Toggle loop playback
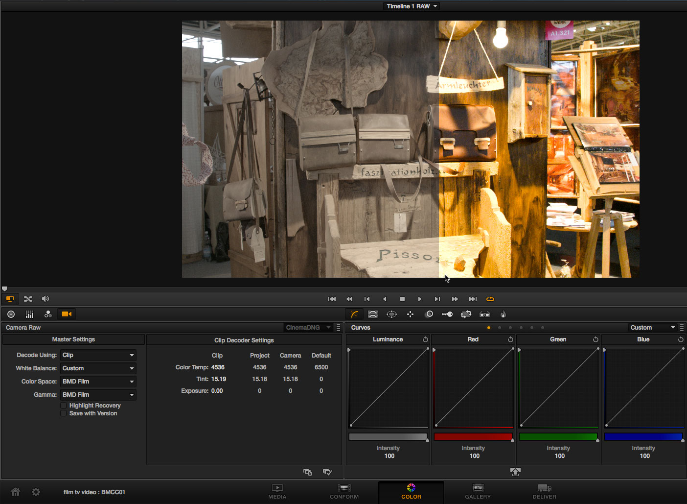This screenshot has width=687, height=504. [x=490, y=299]
